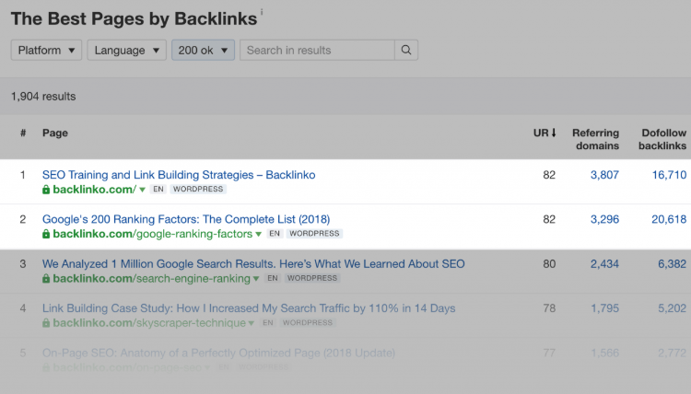
Task: Focus the Search in results field
Action: [x=317, y=51]
